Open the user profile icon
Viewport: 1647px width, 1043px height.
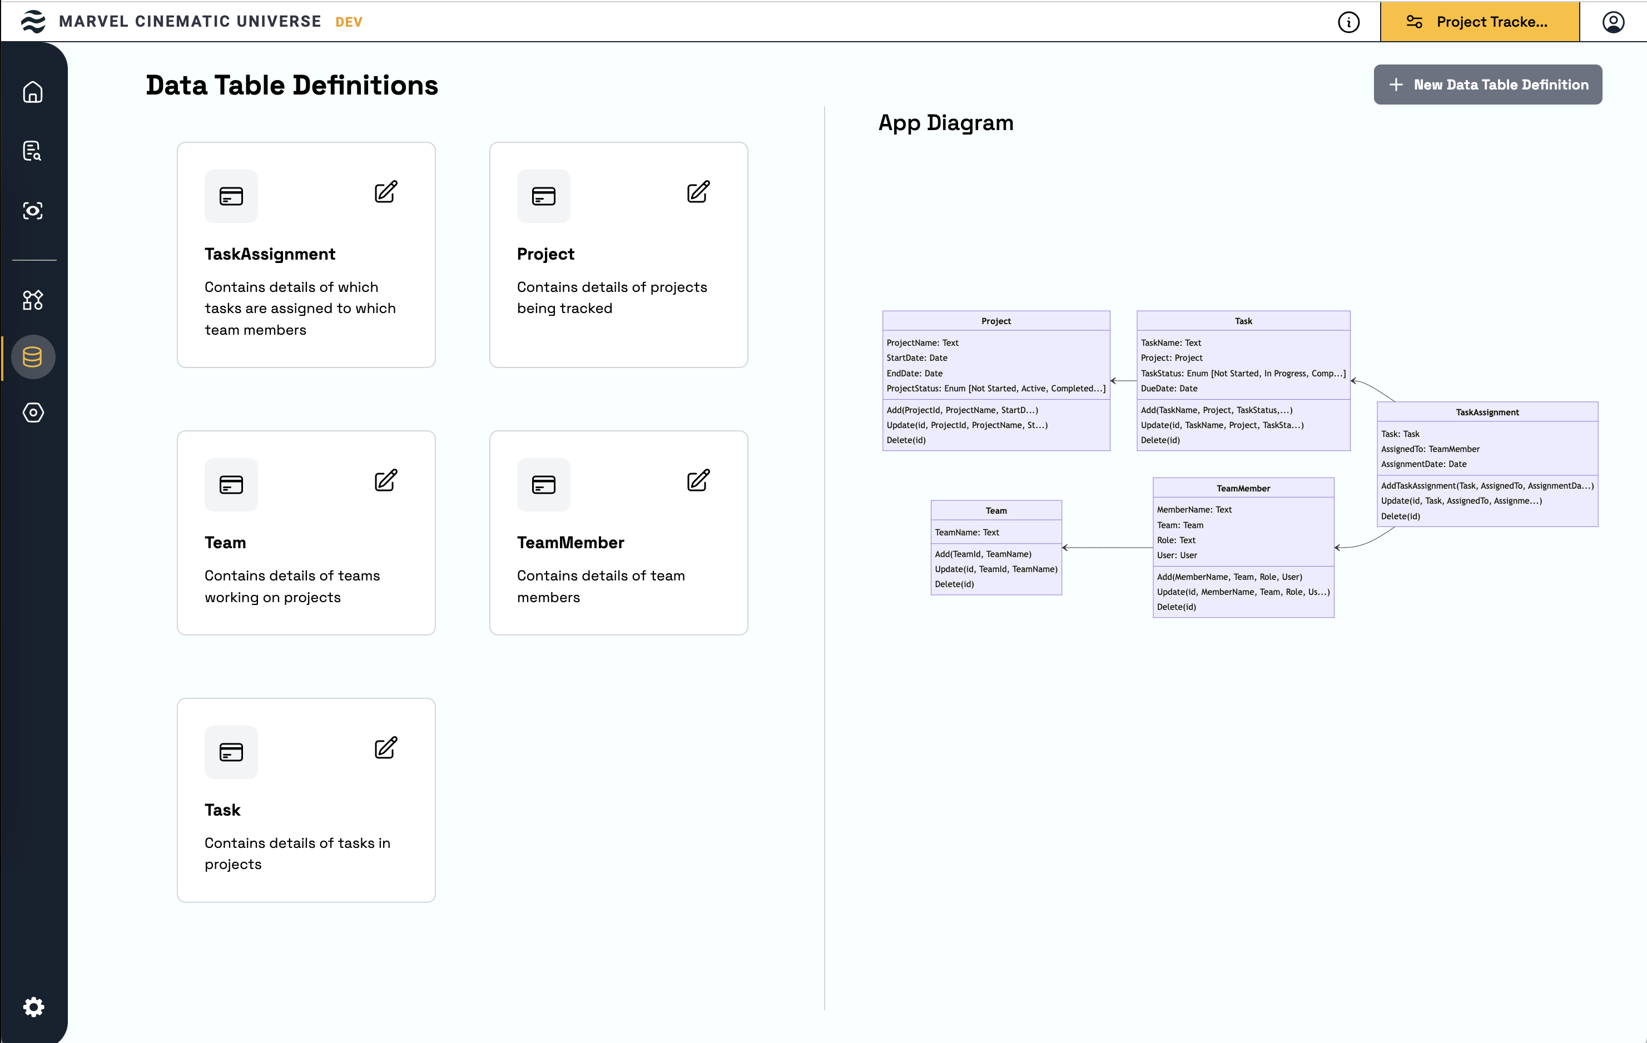coord(1613,22)
